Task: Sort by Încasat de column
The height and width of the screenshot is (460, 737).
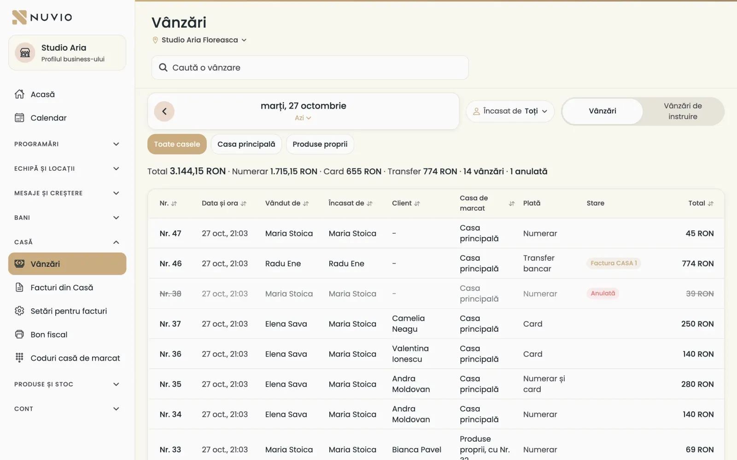Action: click(369, 203)
